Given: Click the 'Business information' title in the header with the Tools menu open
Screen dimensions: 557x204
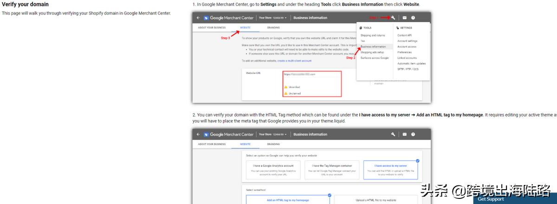Looking at the screenshot, I should [310, 18].
